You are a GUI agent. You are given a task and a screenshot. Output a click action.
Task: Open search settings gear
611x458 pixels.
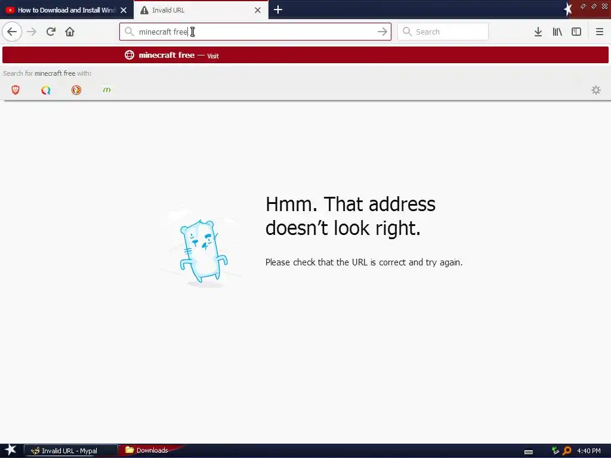click(596, 91)
